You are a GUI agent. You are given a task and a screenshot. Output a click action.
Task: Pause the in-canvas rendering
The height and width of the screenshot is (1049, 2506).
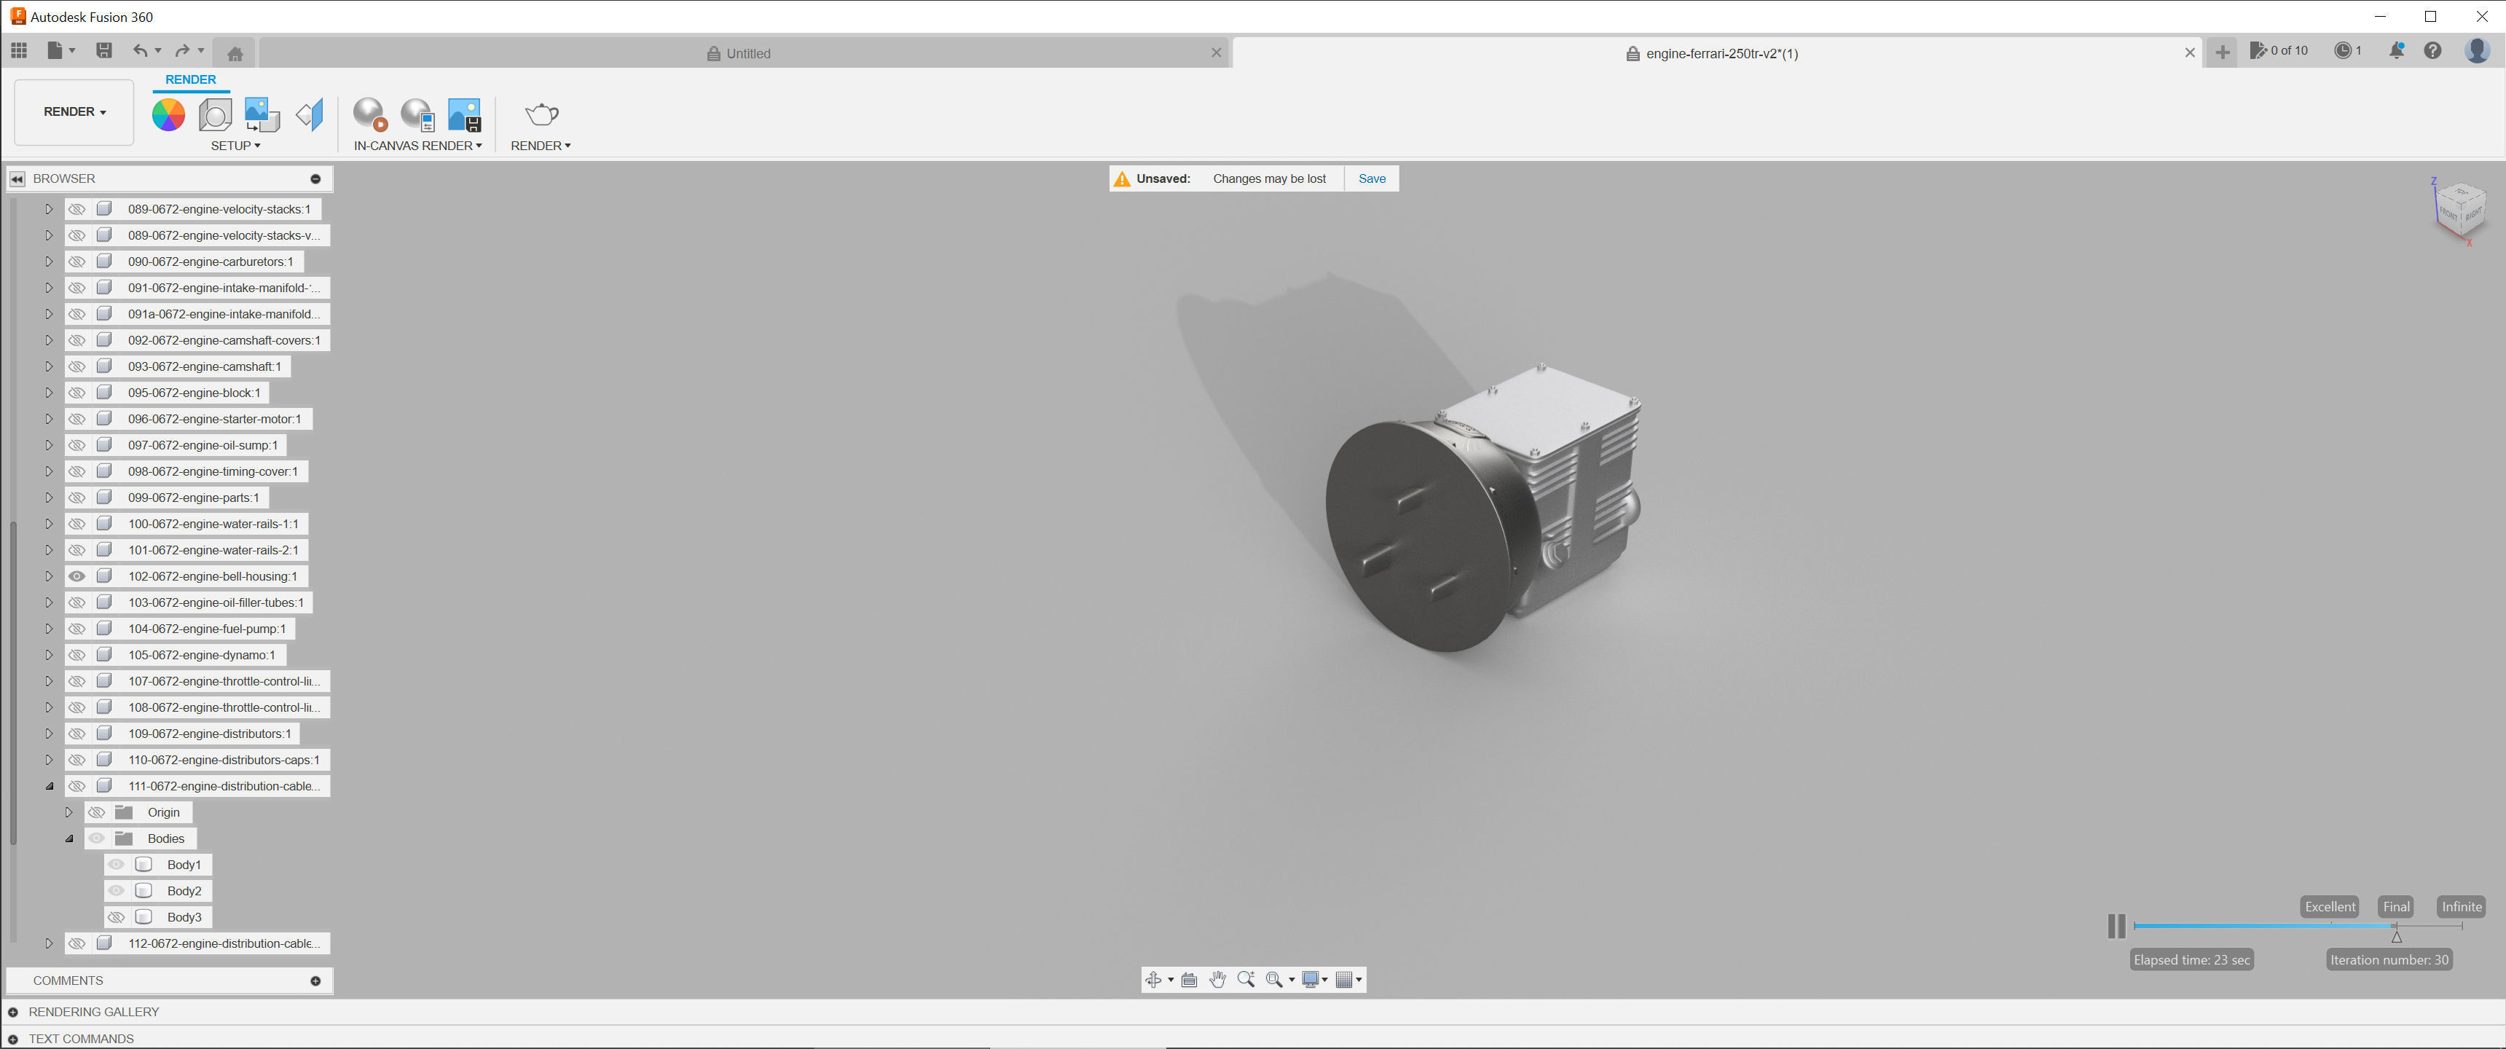pos(2116,925)
